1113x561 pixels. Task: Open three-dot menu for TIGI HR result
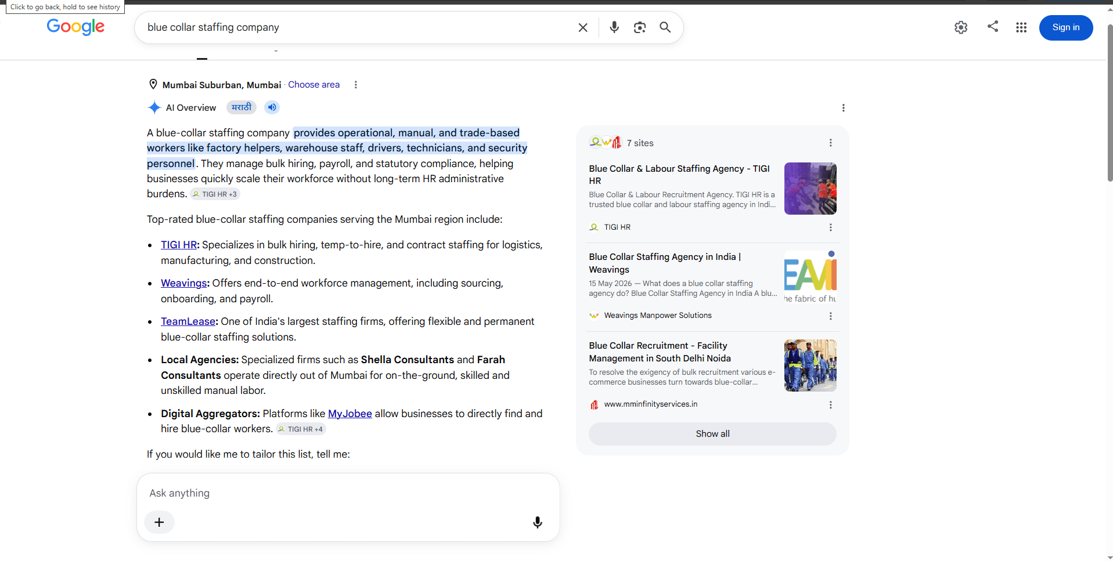point(831,227)
